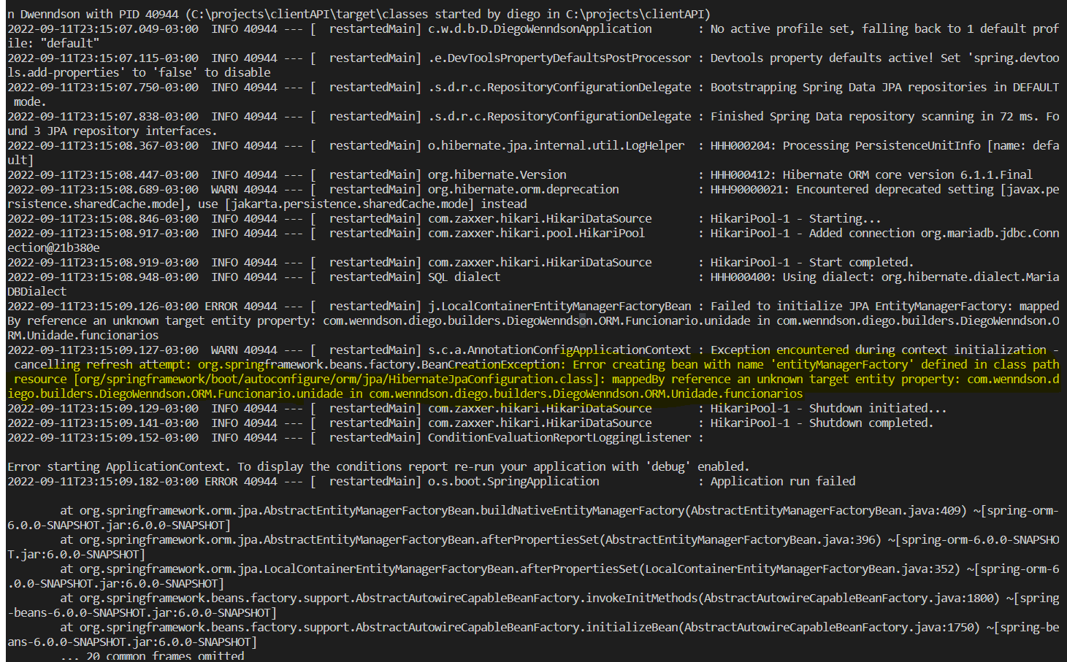Click the logger .e.DevToolsPropertyDefaultsPostProcessor
This screenshot has height=662, width=1067.
559,58
